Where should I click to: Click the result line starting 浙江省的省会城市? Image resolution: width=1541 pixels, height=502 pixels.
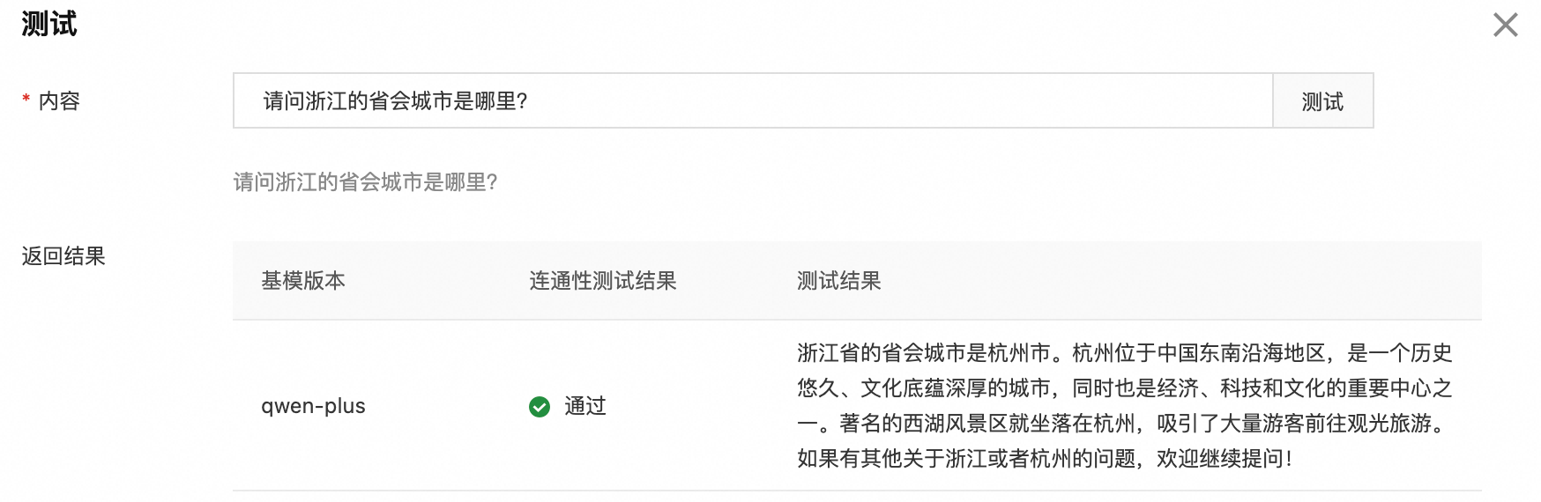pos(1125,353)
